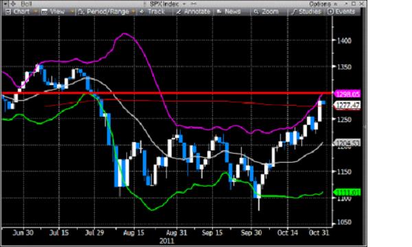Click the Aug 31 date label
Screen dimensions: 412x247
(176, 233)
